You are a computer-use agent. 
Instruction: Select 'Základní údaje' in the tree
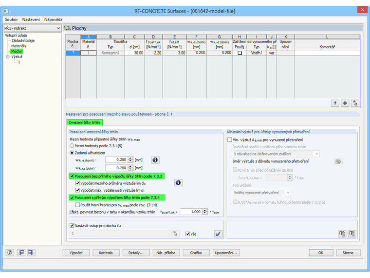pyautogui.click(x=23, y=40)
